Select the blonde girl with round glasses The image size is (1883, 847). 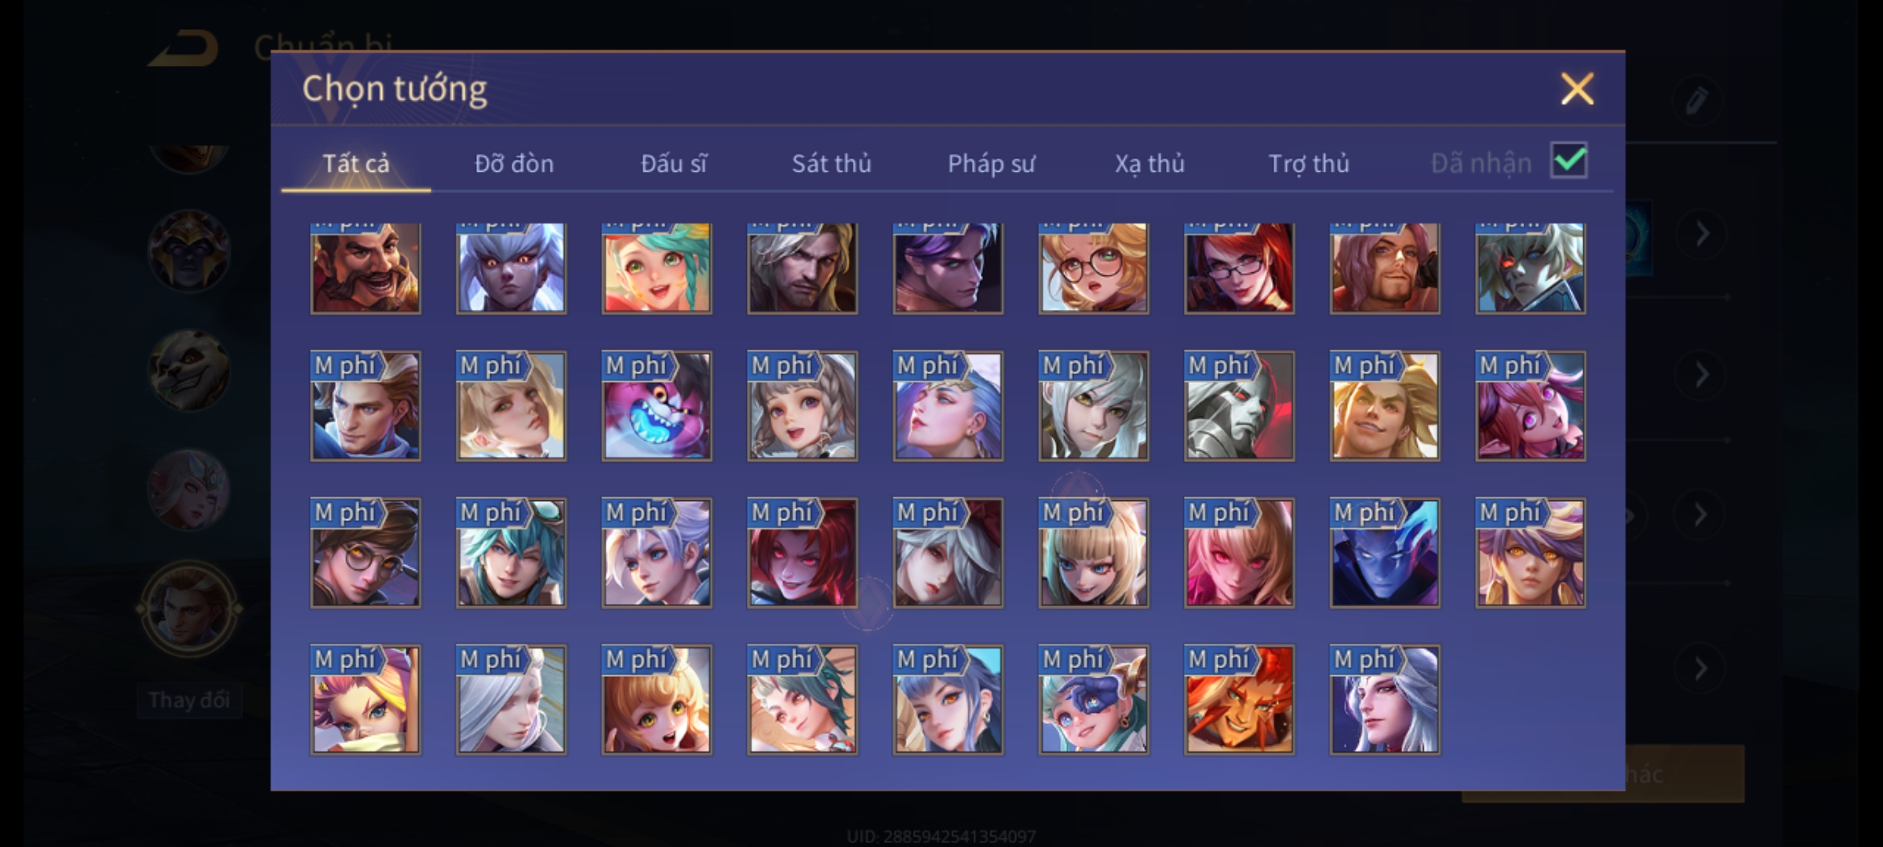click(1094, 268)
